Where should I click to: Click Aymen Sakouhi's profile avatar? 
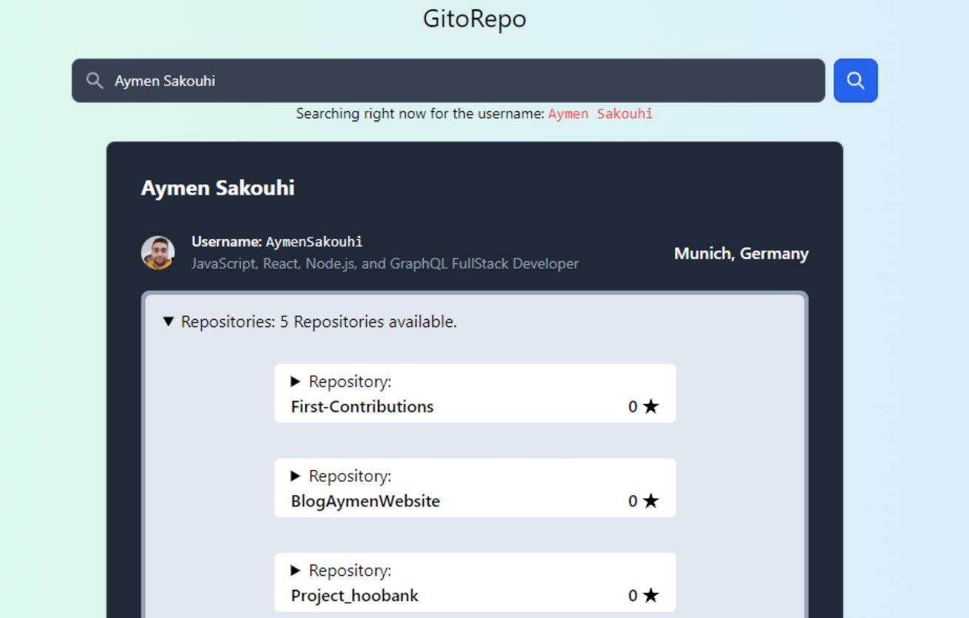158,252
